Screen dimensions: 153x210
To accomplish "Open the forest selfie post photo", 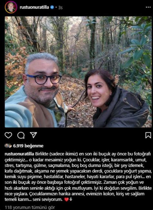I will click(x=78, y=72).
